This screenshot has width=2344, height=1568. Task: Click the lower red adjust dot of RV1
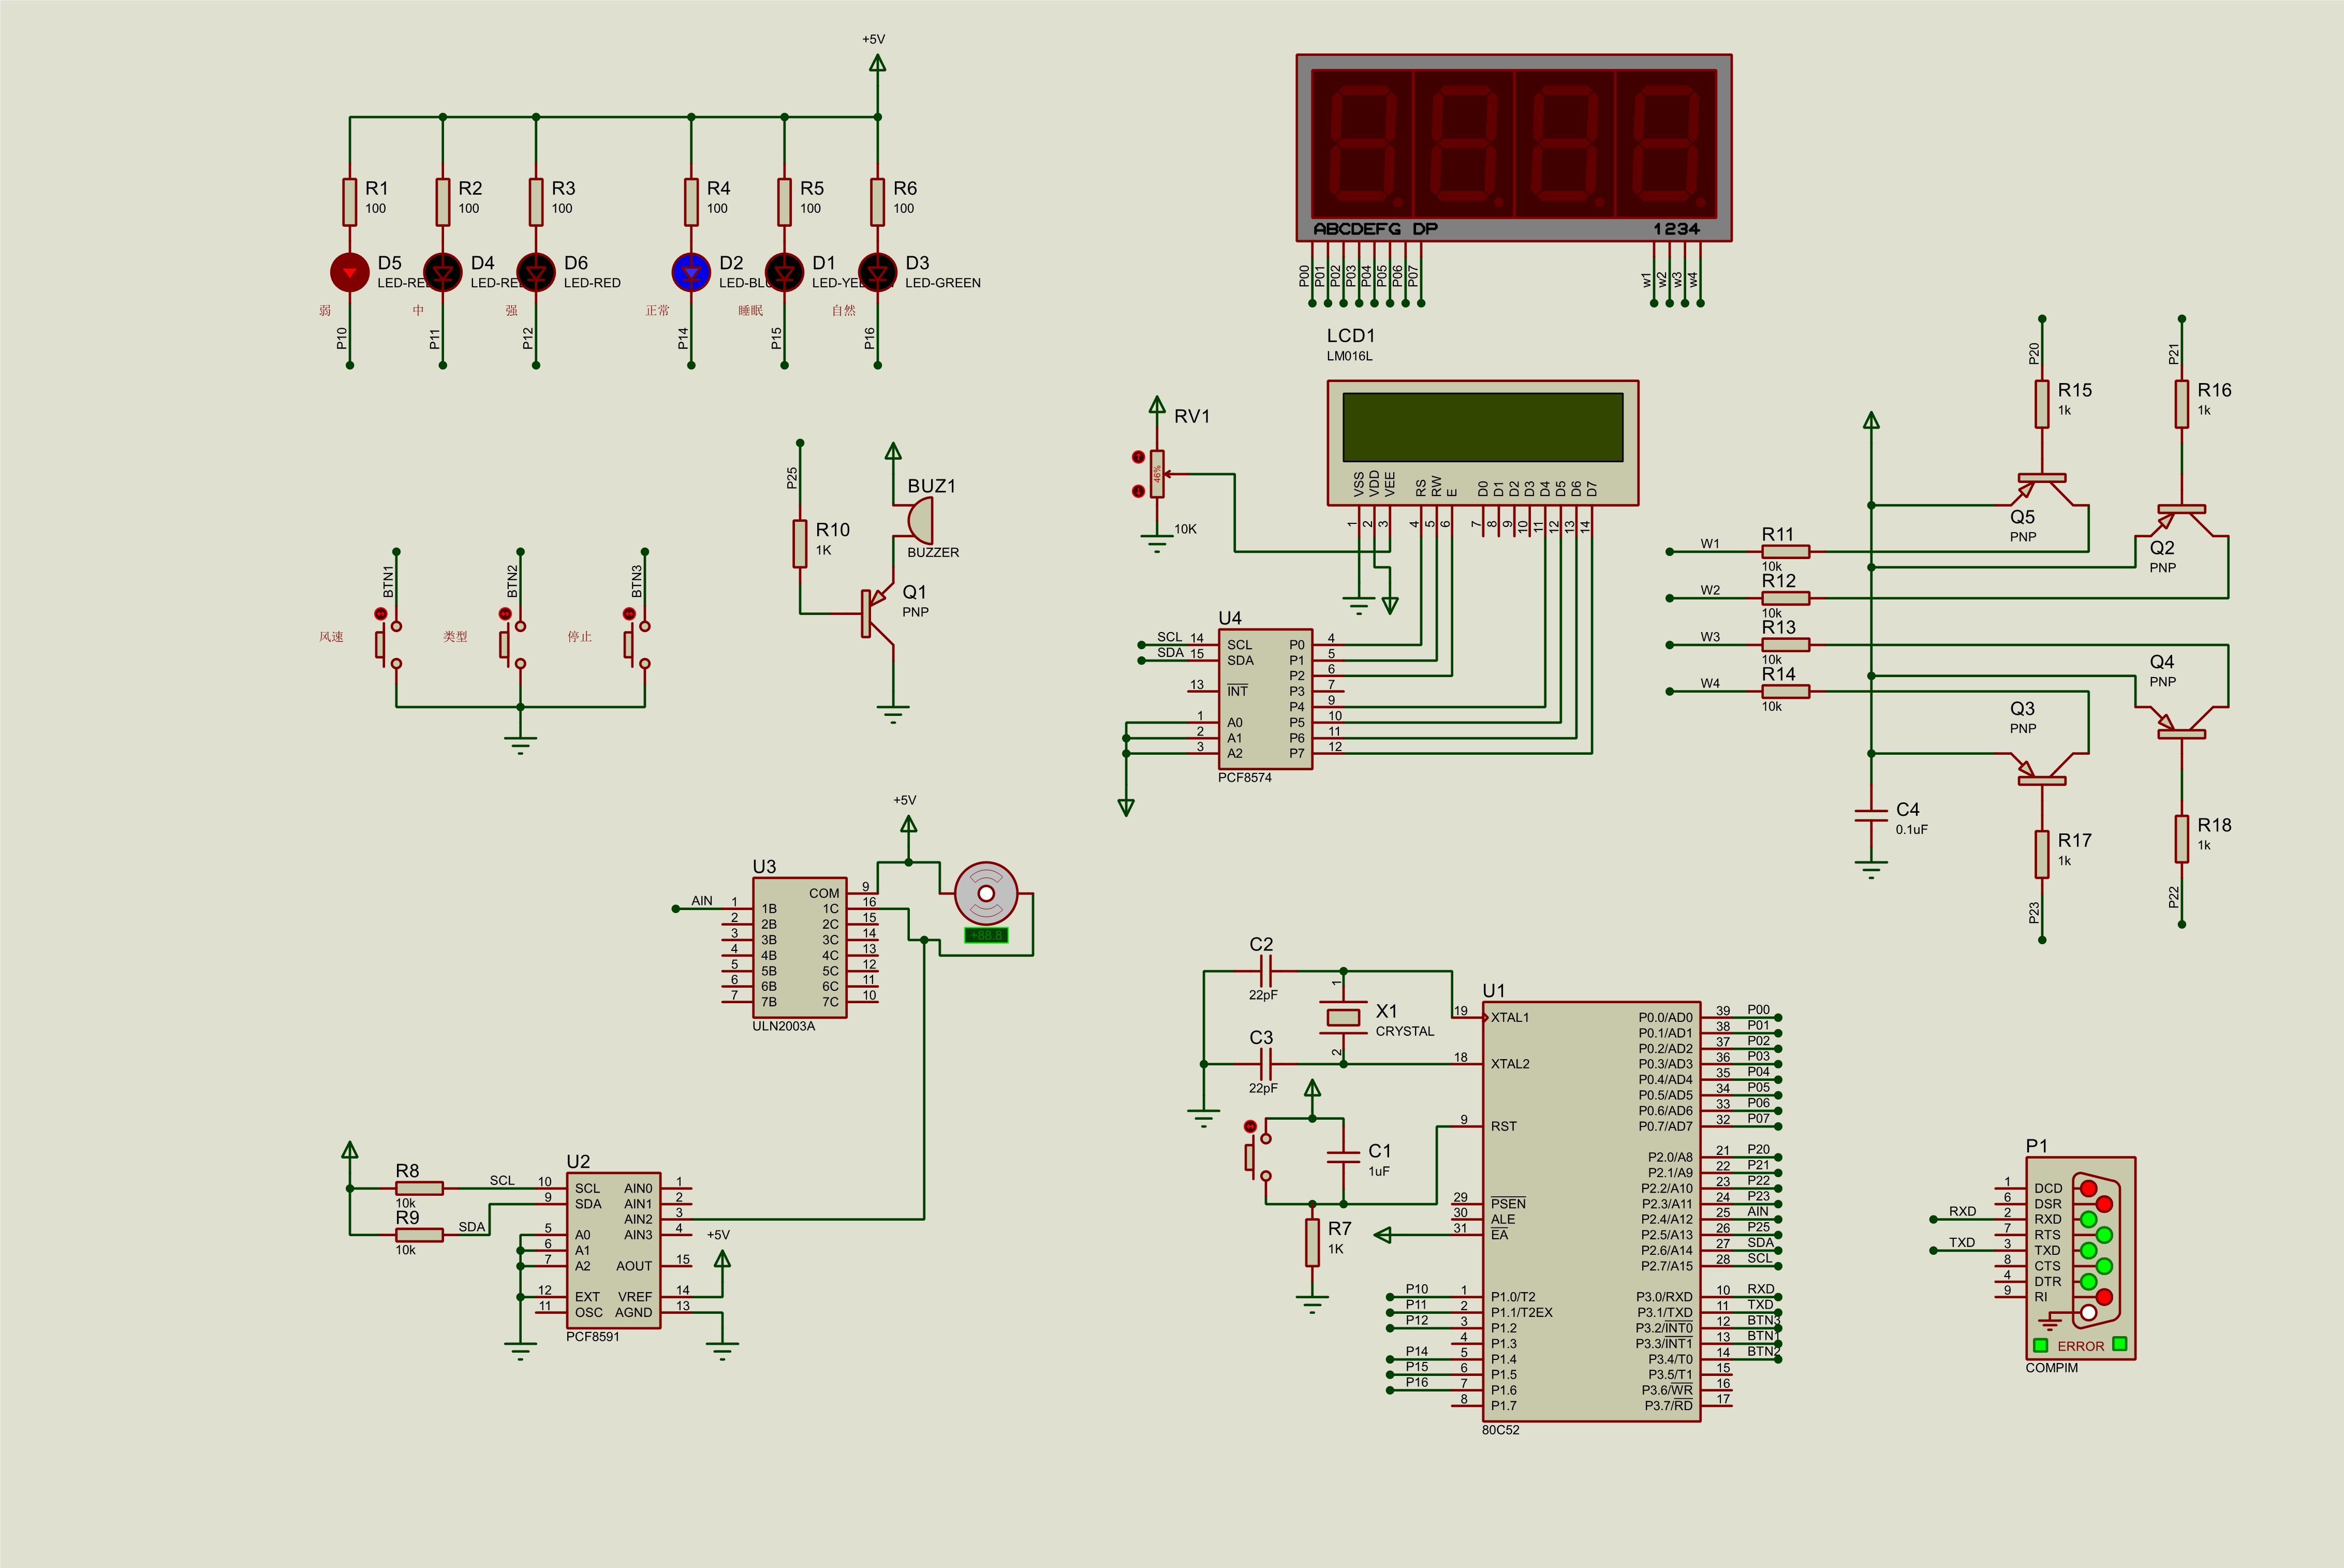[x=1138, y=491]
